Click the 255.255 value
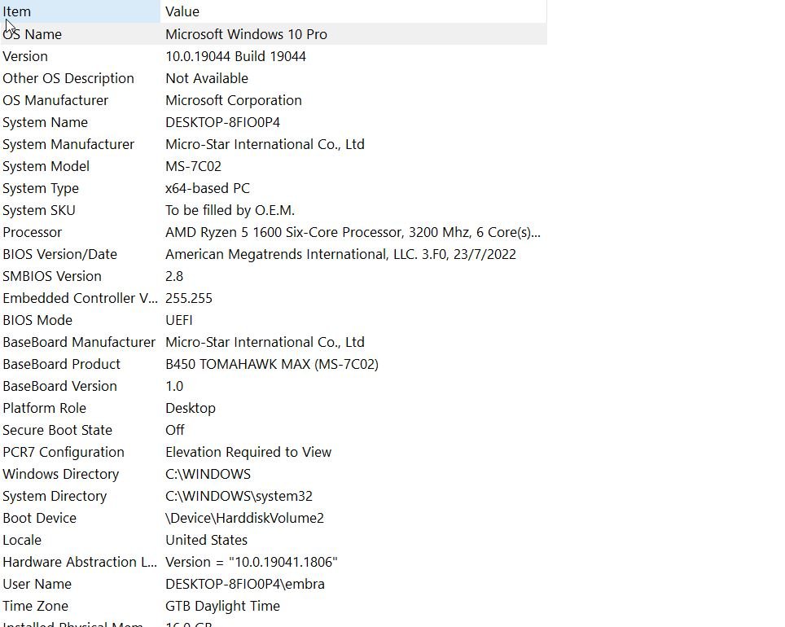 (x=189, y=299)
